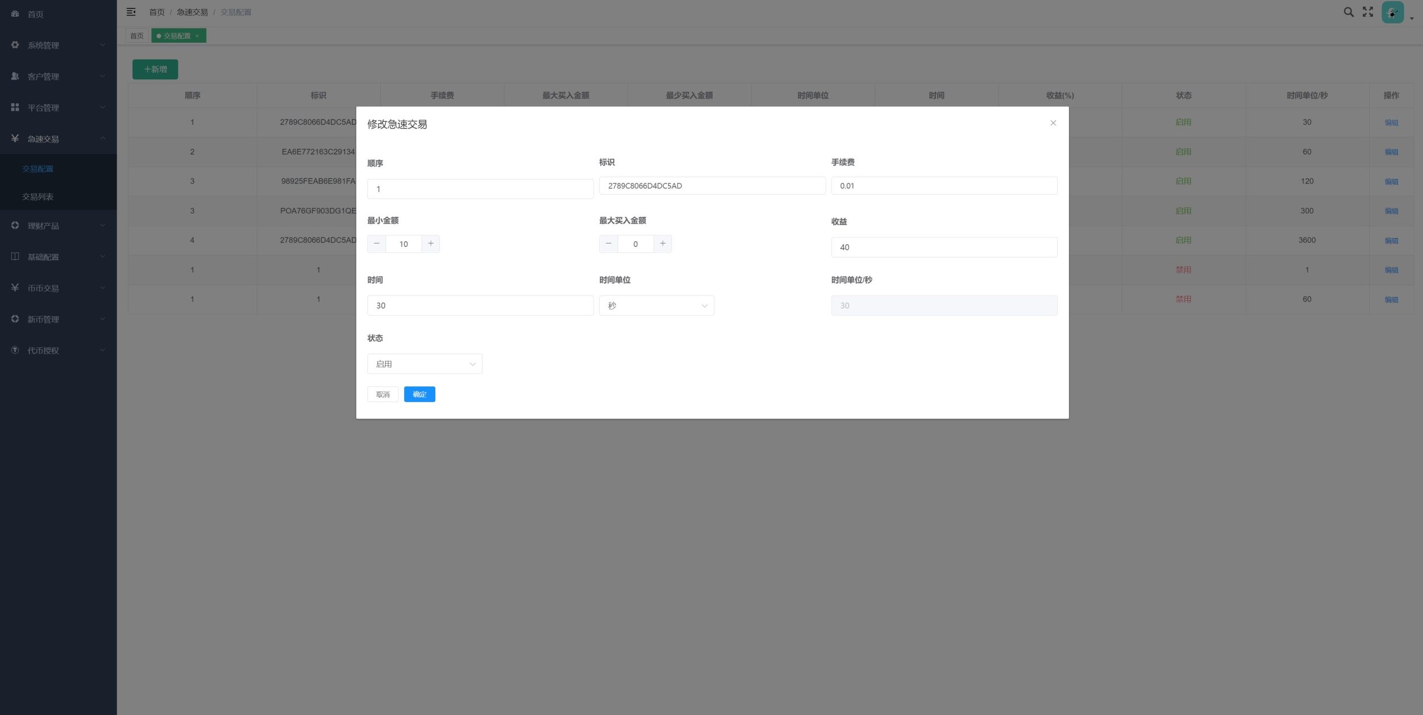Click the minus stepper for 最小金额
This screenshot has height=715, width=1423.
click(376, 245)
